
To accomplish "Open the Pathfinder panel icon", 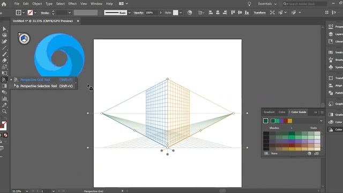I will coord(331,93).
